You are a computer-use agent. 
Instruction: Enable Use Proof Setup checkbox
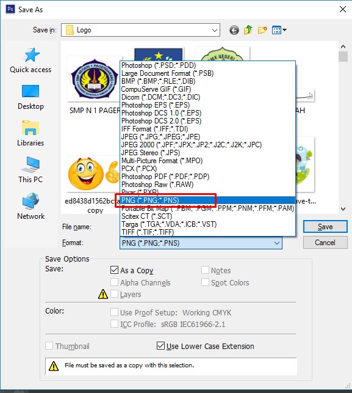click(114, 312)
